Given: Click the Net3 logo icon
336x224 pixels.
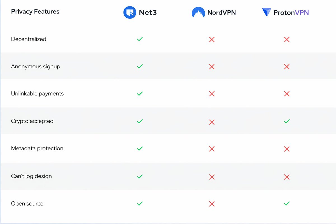Looking at the screenshot, I should [x=130, y=12].
